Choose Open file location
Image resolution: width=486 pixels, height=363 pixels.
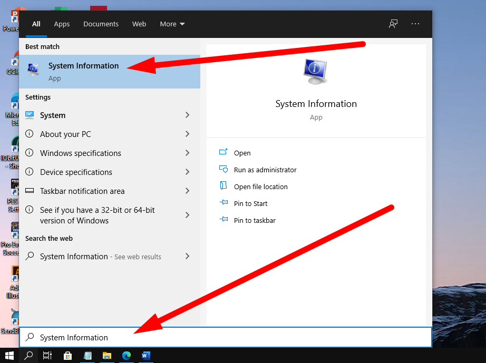pyautogui.click(x=261, y=187)
